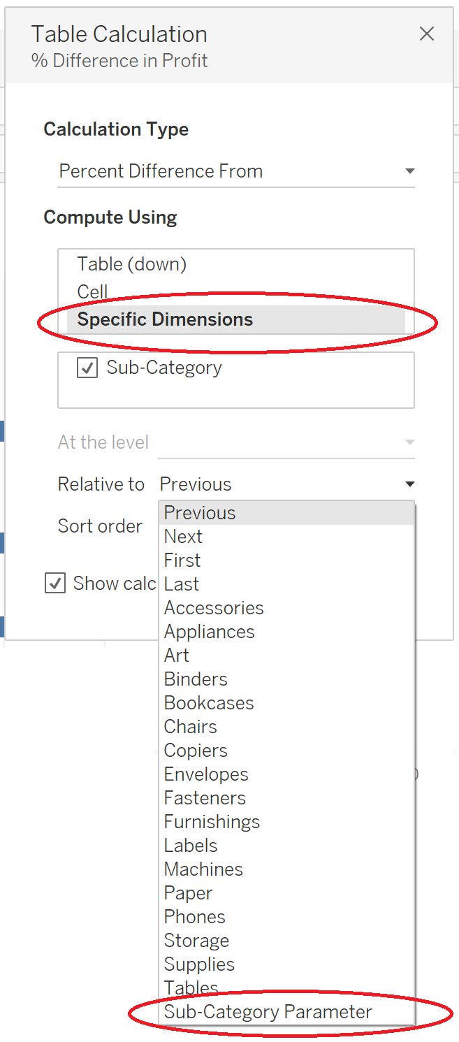
Task: Expand the Relative to dropdown arrow
Action: click(x=409, y=484)
